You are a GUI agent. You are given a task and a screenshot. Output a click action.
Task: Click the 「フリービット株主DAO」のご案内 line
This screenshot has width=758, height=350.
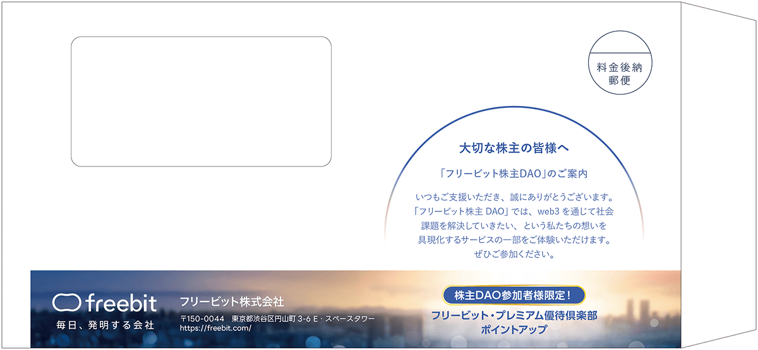coord(514,172)
